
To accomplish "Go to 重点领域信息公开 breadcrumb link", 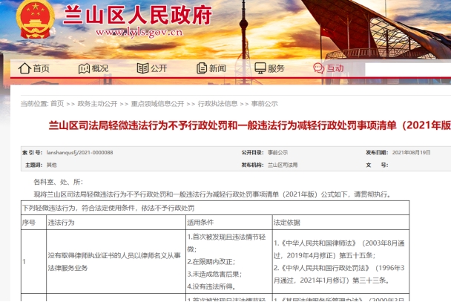I will [157, 104].
